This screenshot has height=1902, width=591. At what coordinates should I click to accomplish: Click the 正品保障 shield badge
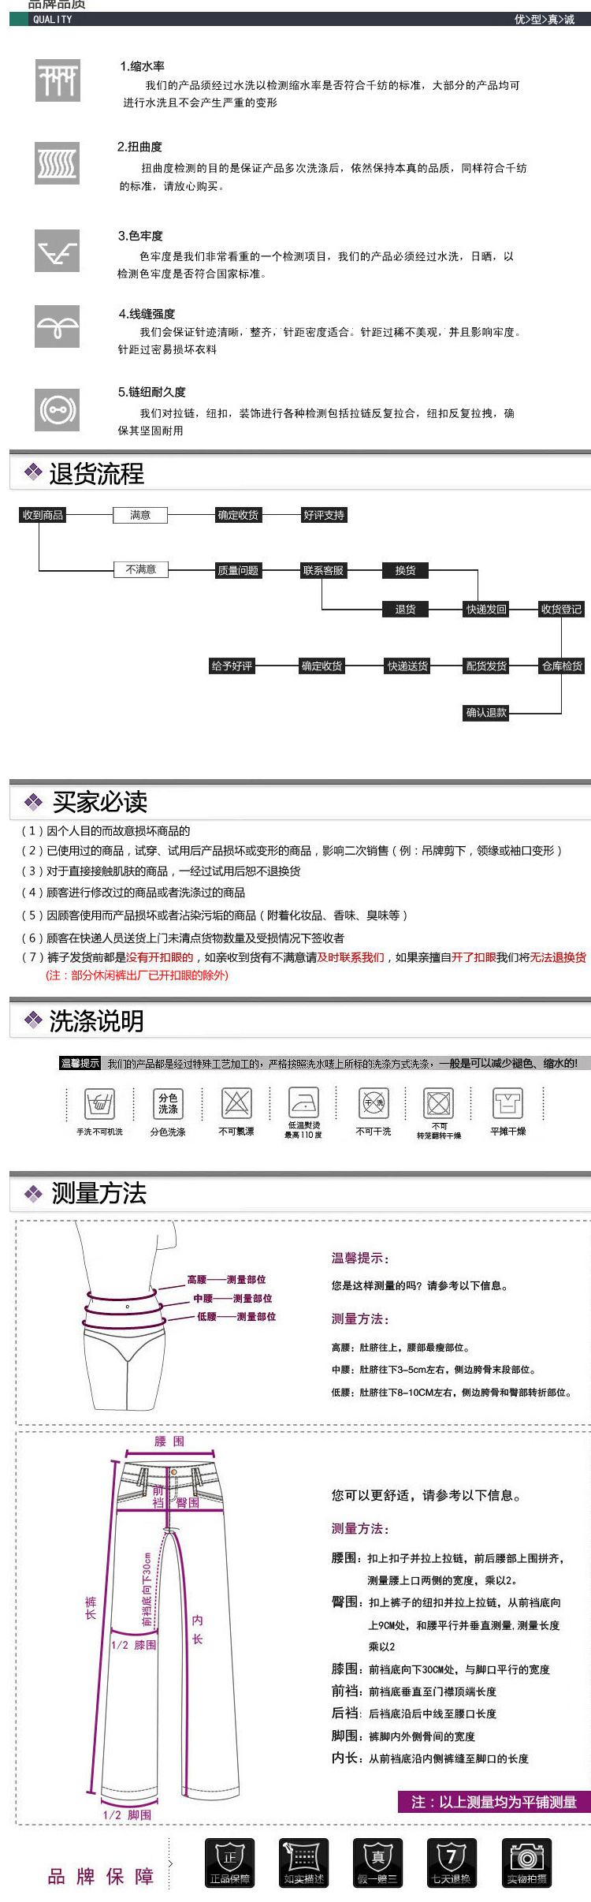point(229,1863)
